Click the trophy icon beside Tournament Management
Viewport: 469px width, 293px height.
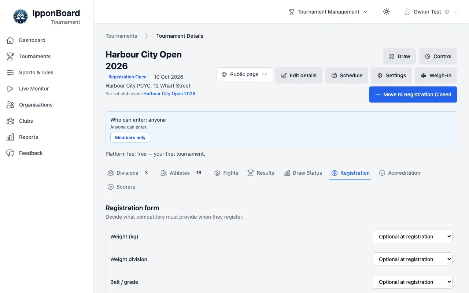[292, 12]
